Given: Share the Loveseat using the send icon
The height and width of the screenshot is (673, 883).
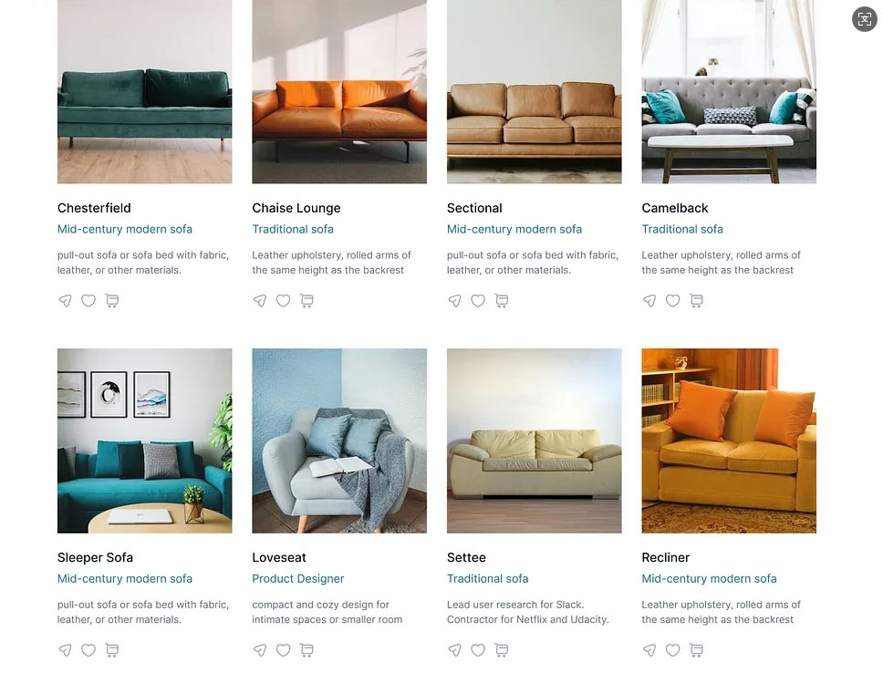Looking at the screenshot, I should click(x=260, y=650).
